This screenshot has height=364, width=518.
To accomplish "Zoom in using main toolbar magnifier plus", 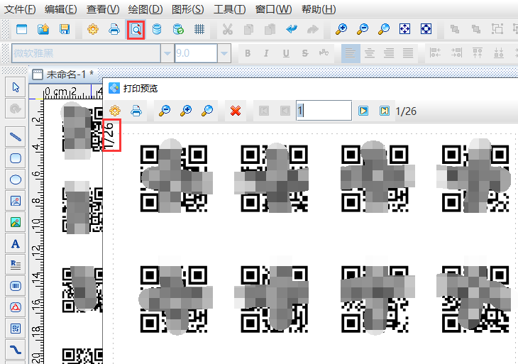I will click(341, 29).
